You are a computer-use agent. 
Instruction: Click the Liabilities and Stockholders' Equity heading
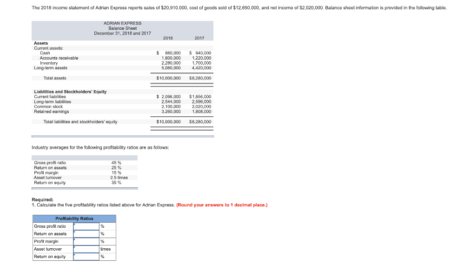(x=70, y=92)
